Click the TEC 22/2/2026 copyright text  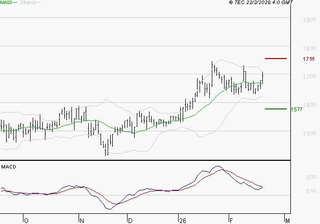tap(261, 3)
